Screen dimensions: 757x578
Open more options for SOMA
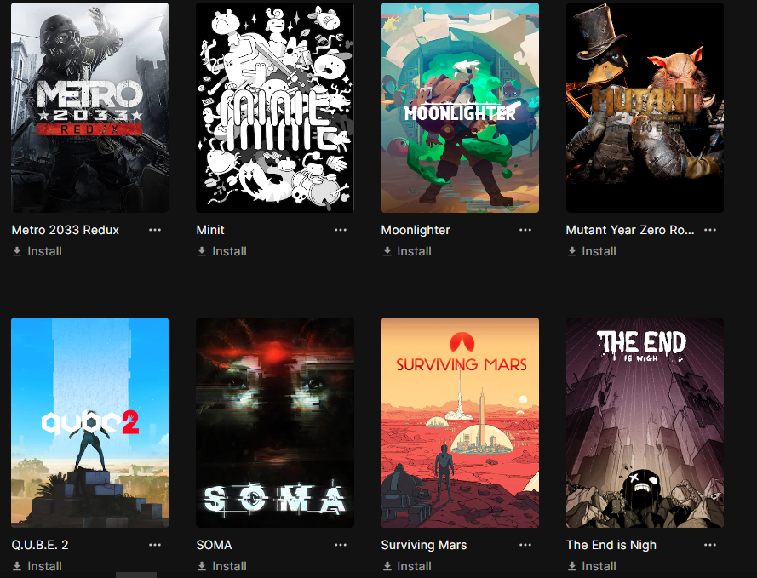[x=341, y=545]
